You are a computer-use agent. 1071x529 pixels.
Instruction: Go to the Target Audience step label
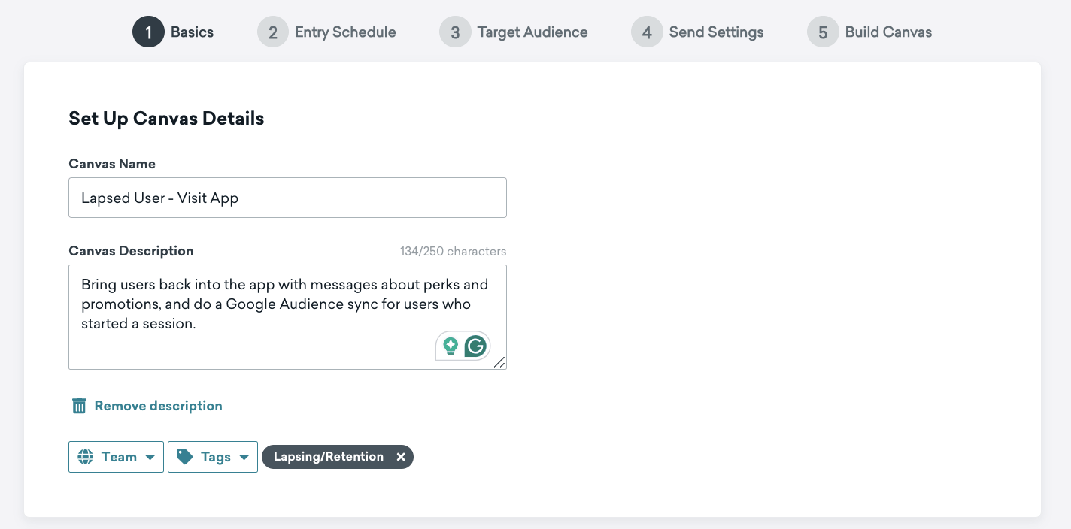pyautogui.click(x=532, y=32)
